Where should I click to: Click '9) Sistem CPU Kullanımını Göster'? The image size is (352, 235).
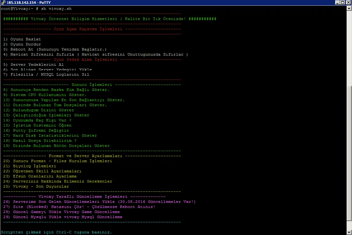(45, 95)
